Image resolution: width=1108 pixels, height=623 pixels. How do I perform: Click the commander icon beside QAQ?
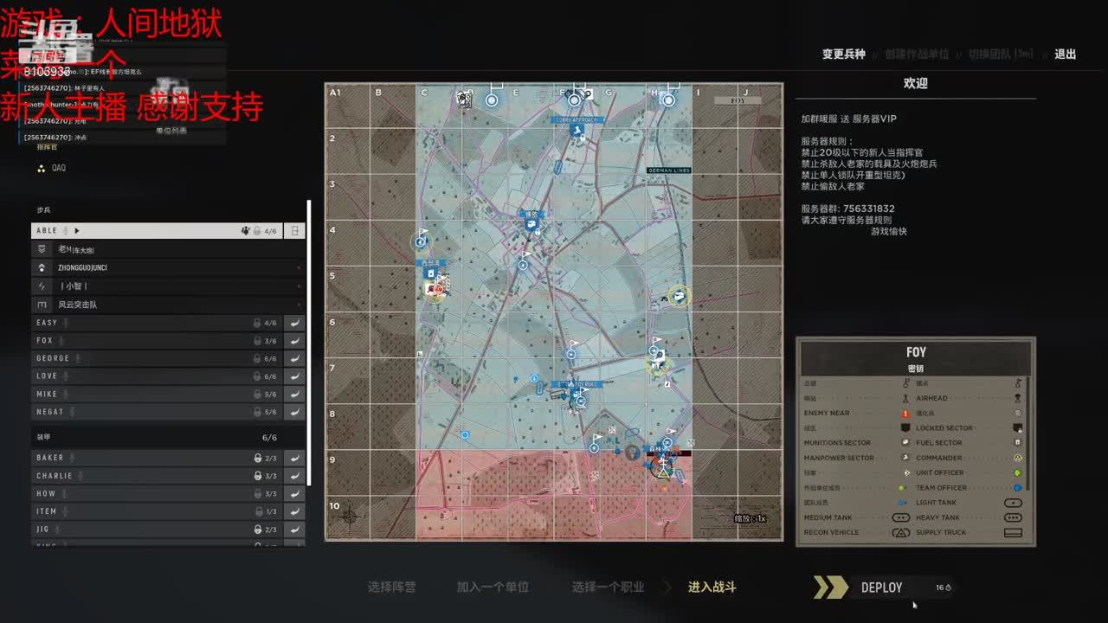[41, 168]
